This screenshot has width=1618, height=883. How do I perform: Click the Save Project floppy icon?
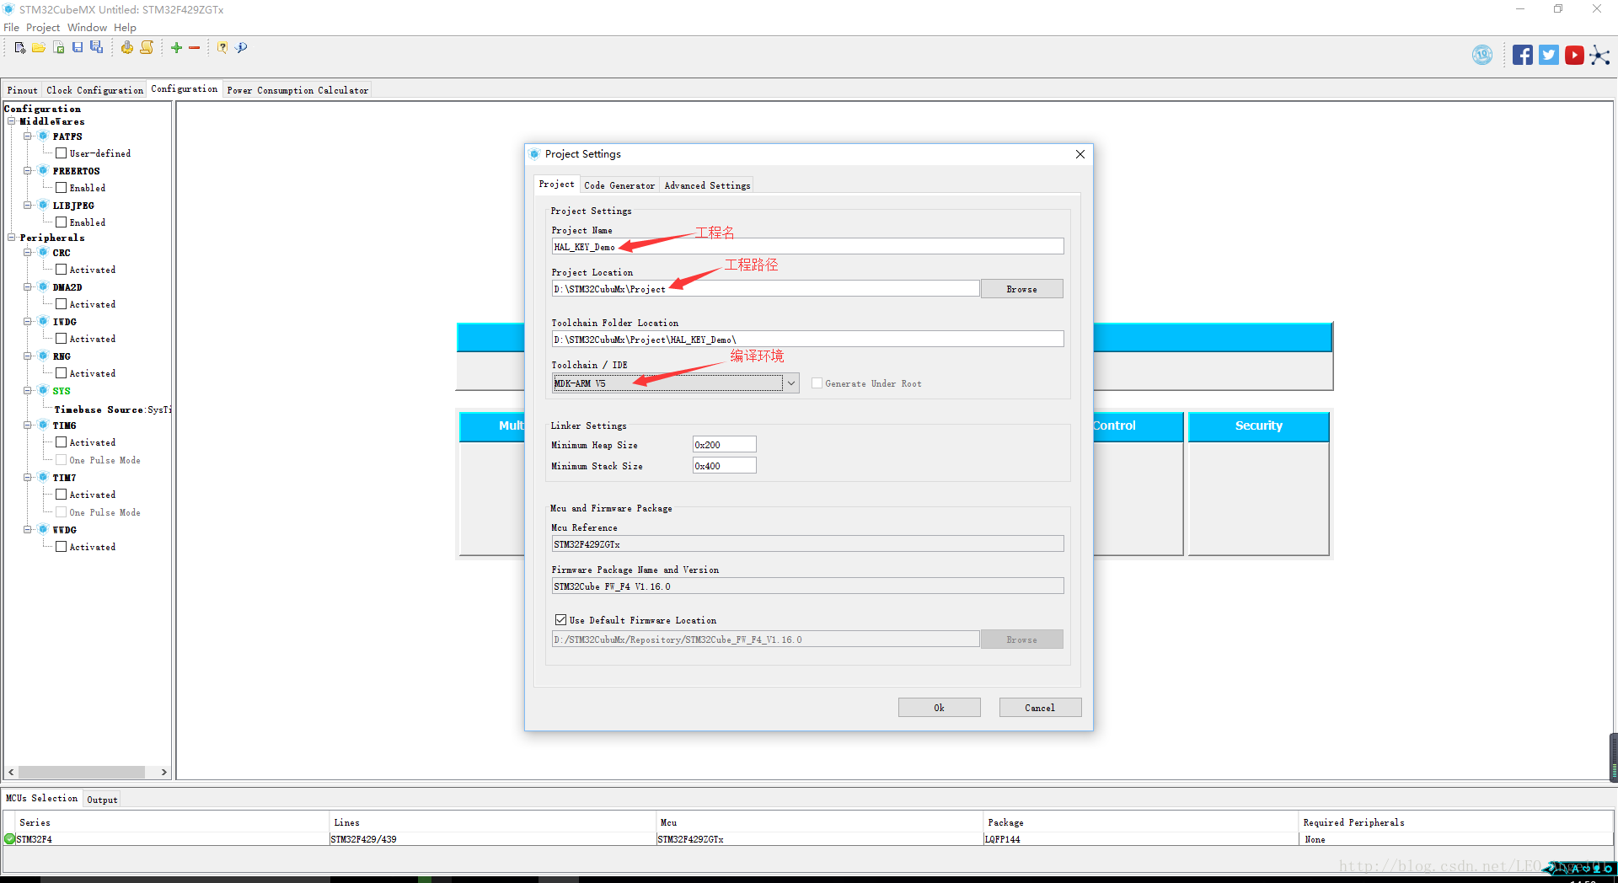click(x=78, y=48)
